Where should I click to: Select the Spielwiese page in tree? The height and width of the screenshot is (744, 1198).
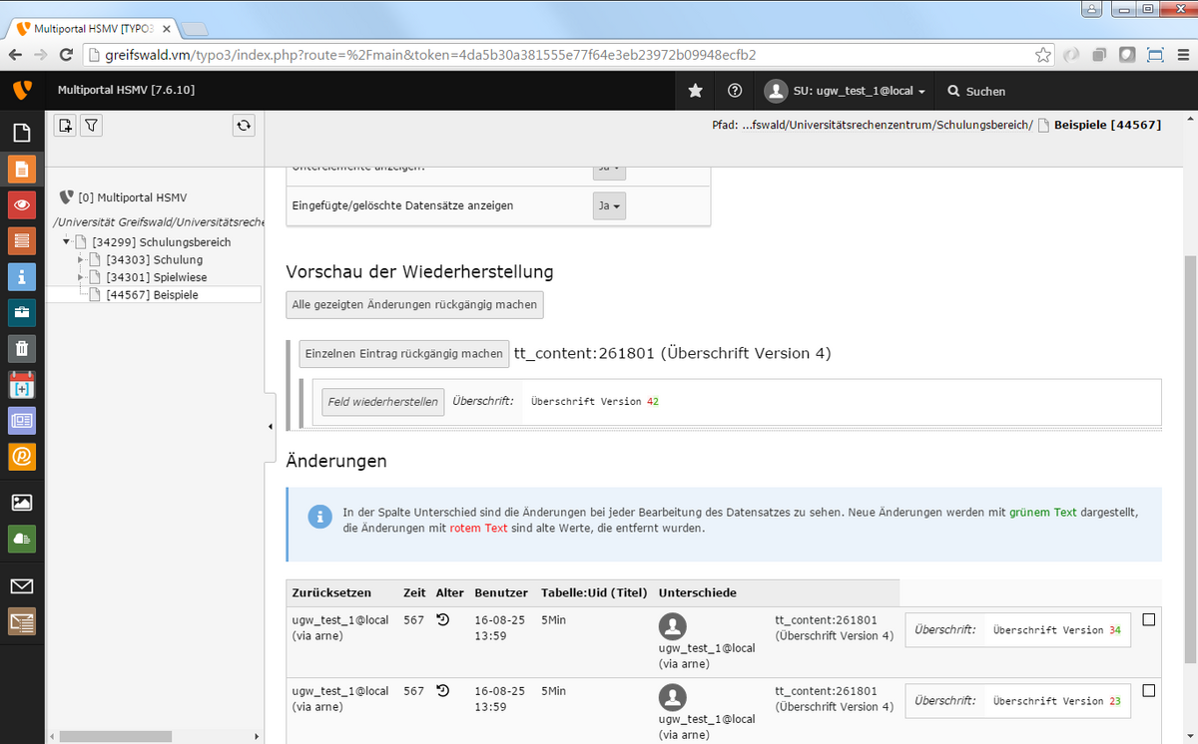point(156,277)
